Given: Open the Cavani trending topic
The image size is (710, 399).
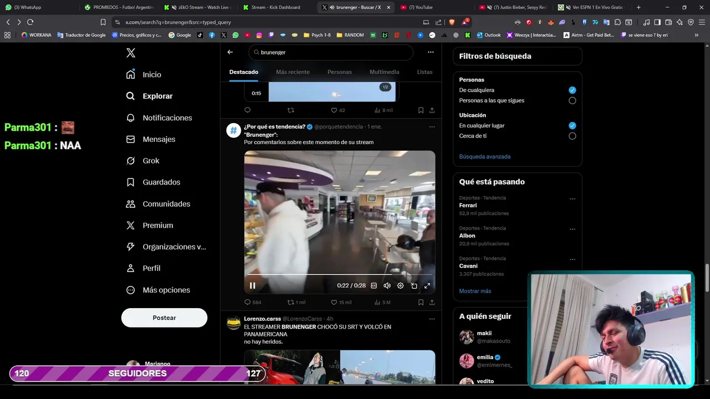Looking at the screenshot, I should click(x=468, y=266).
